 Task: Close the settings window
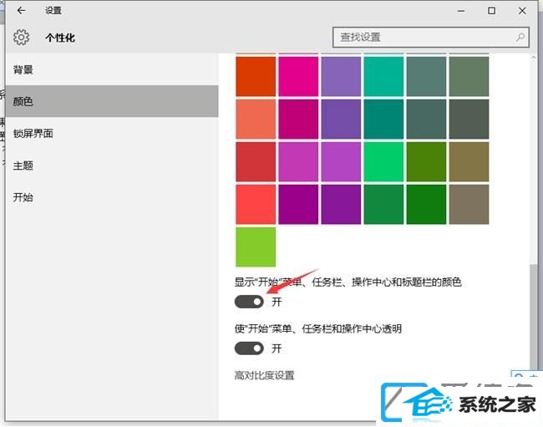[522, 11]
